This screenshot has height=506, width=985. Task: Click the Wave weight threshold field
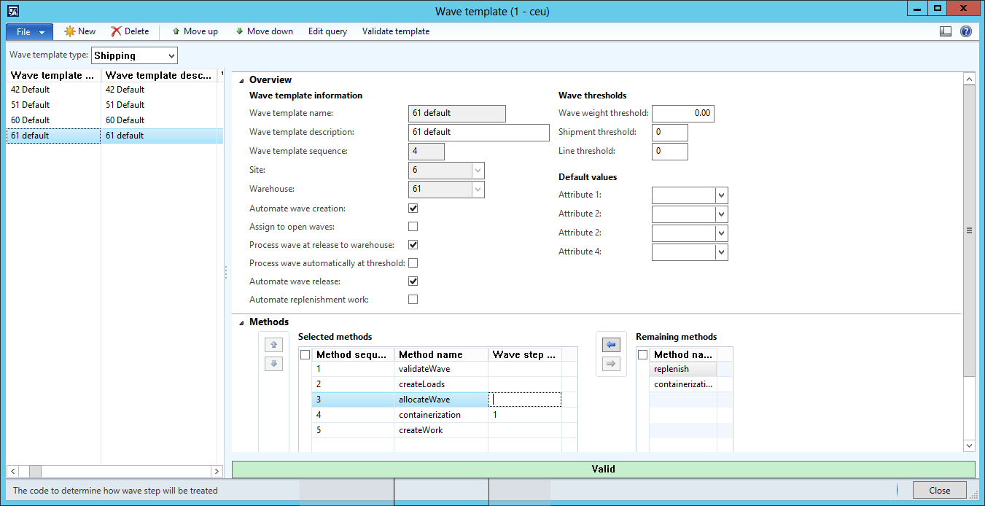tap(682, 114)
